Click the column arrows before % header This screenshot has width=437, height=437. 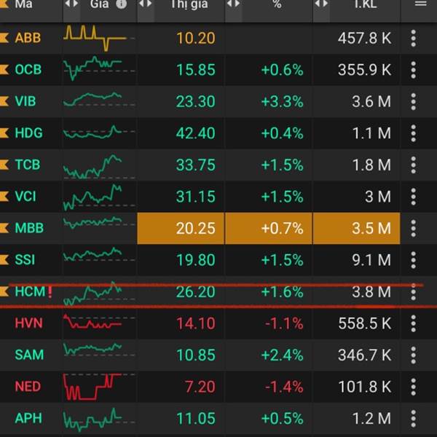pos(233,4)
